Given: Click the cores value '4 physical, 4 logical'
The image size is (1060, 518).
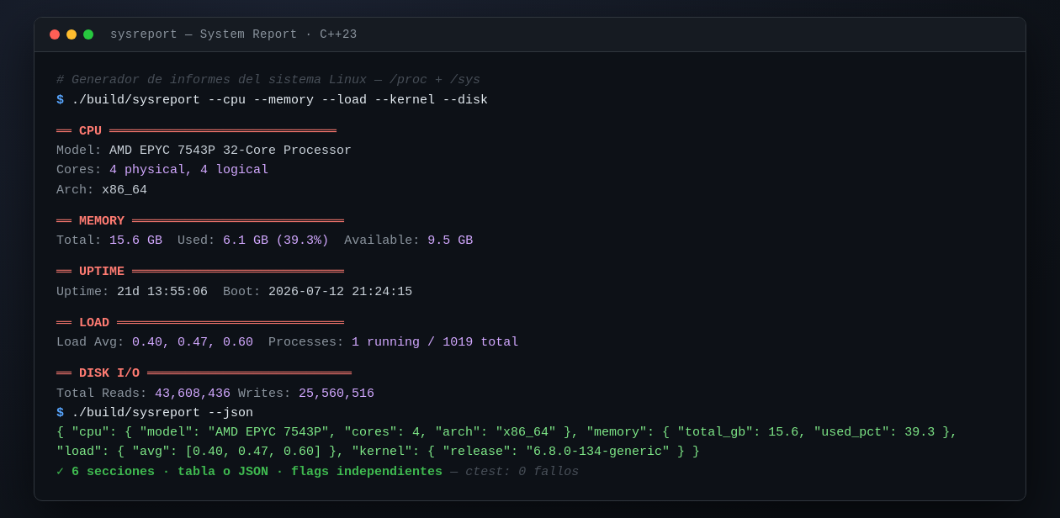Looking at the screenshot, I should [189, 170].
